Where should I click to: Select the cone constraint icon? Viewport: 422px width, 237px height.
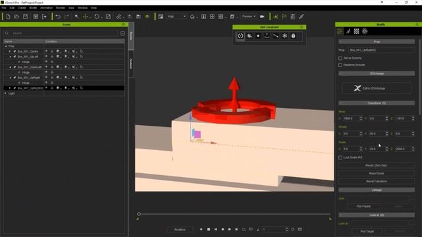(x=266, y=36)
